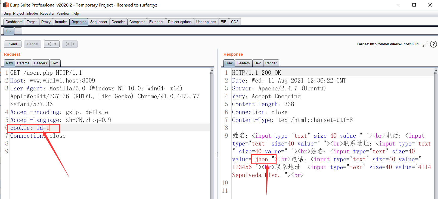
Task: Click the request scrollbar up arrow
Action: click(212, 70)
